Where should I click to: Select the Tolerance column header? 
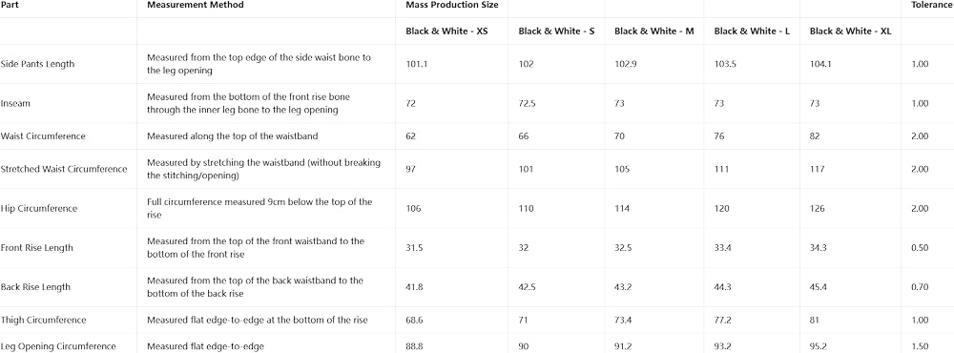pos(931,5)
